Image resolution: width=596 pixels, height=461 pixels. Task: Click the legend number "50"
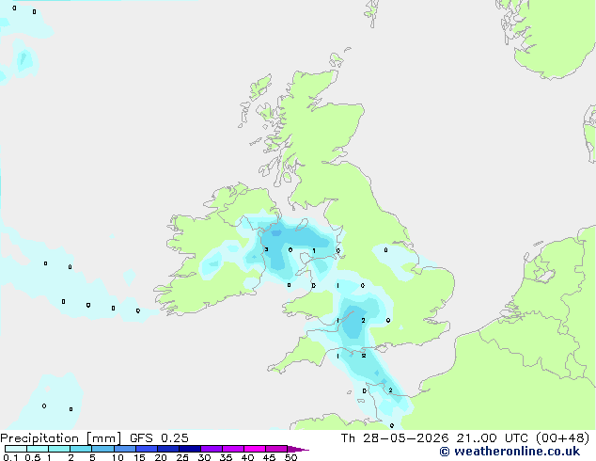click(x=290, y=457)
